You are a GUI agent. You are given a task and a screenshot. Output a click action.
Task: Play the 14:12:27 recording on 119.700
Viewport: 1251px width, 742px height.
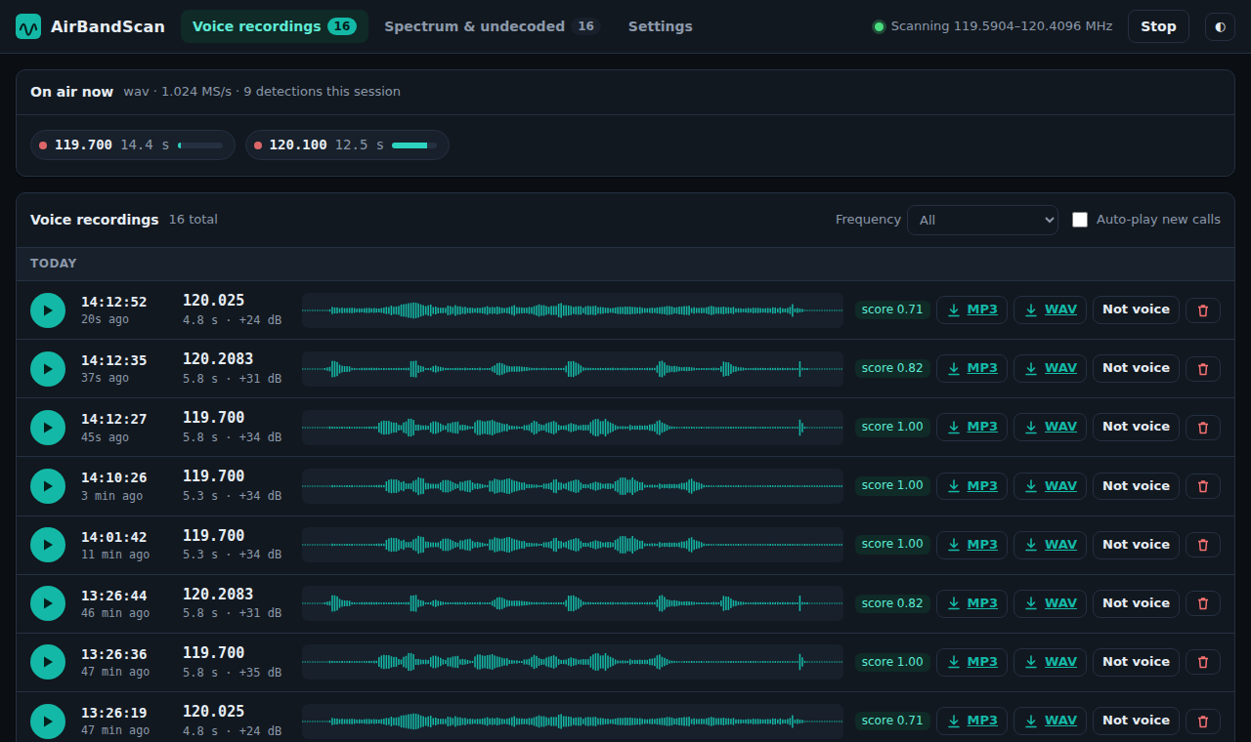click(48, 428)
